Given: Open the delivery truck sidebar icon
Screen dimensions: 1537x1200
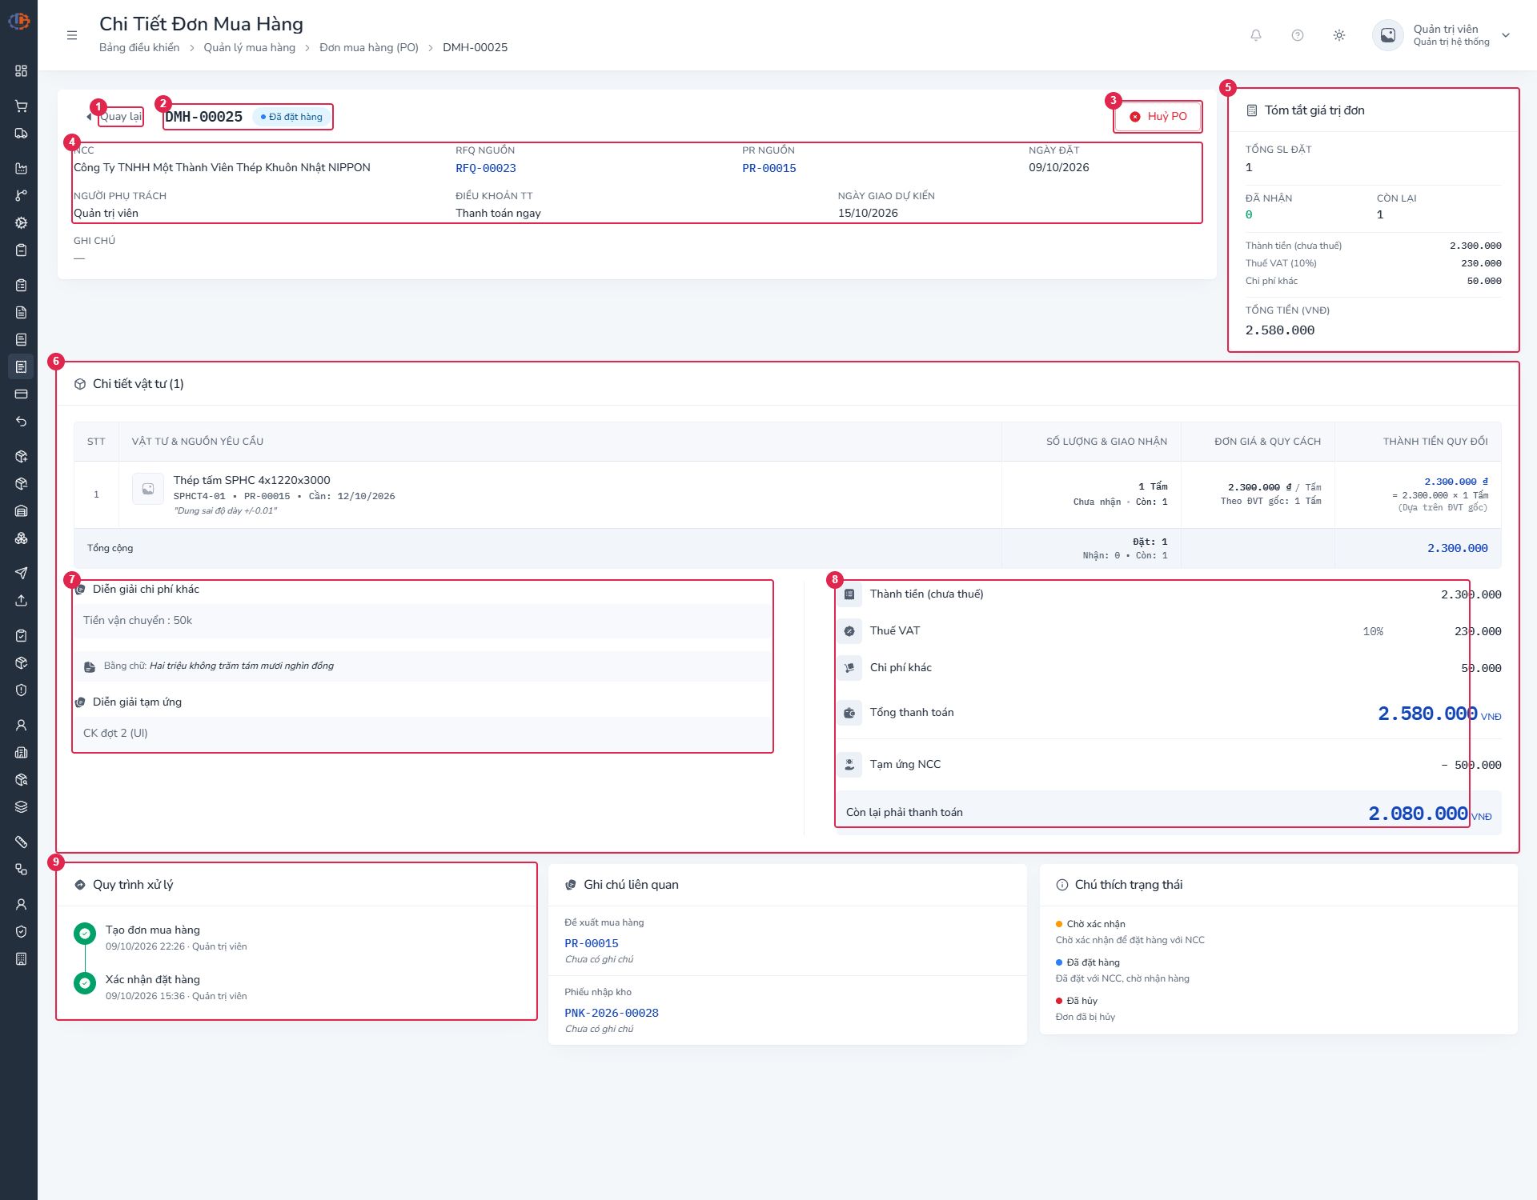Looking at the screenshot, I should click(22, 134).
